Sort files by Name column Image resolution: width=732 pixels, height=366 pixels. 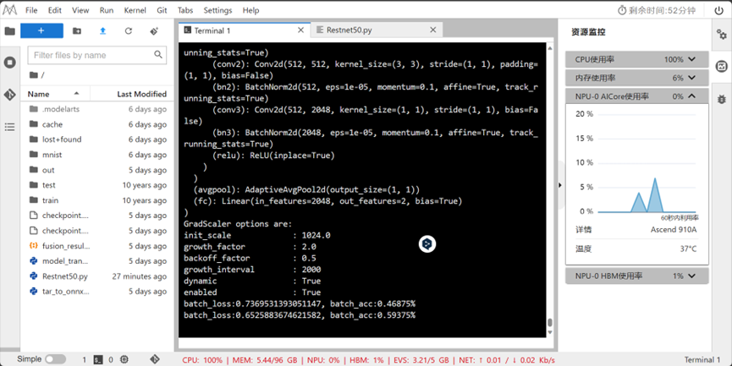(55, 94)
